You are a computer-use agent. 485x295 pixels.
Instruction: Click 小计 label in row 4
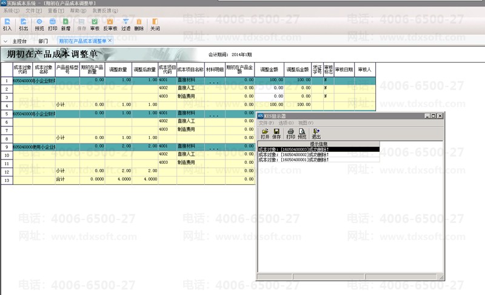click(60, 105)
